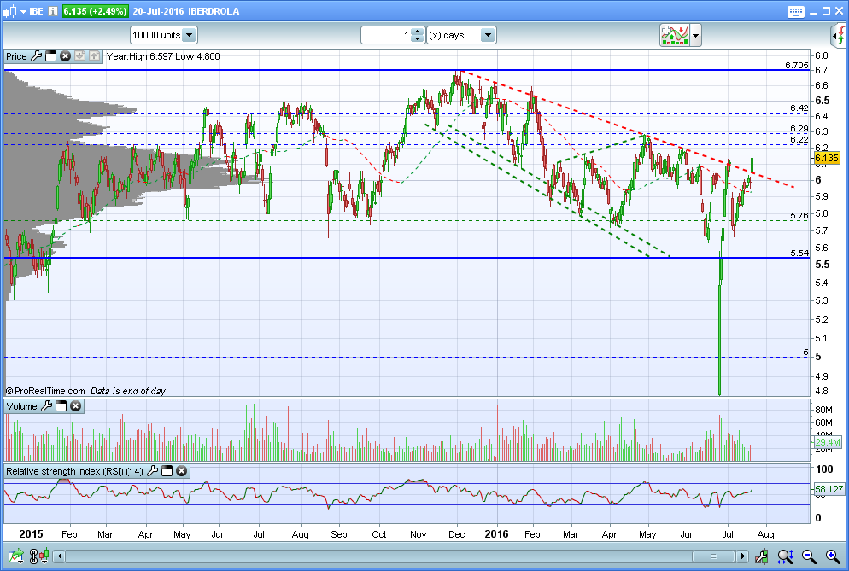
Task: Click the export chart icon at bottom left
Action: [16, 556]
